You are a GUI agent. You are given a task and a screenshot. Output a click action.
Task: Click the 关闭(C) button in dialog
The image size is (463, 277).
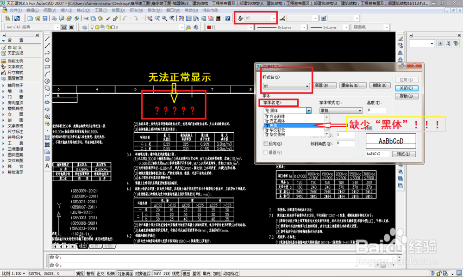(x=407, y=88)
